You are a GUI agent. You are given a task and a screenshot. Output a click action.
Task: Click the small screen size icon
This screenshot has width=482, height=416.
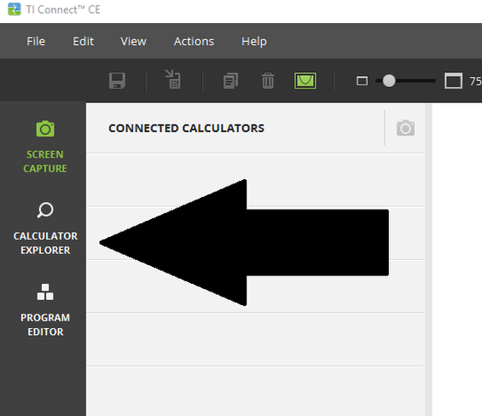click(x=362, y=81)
